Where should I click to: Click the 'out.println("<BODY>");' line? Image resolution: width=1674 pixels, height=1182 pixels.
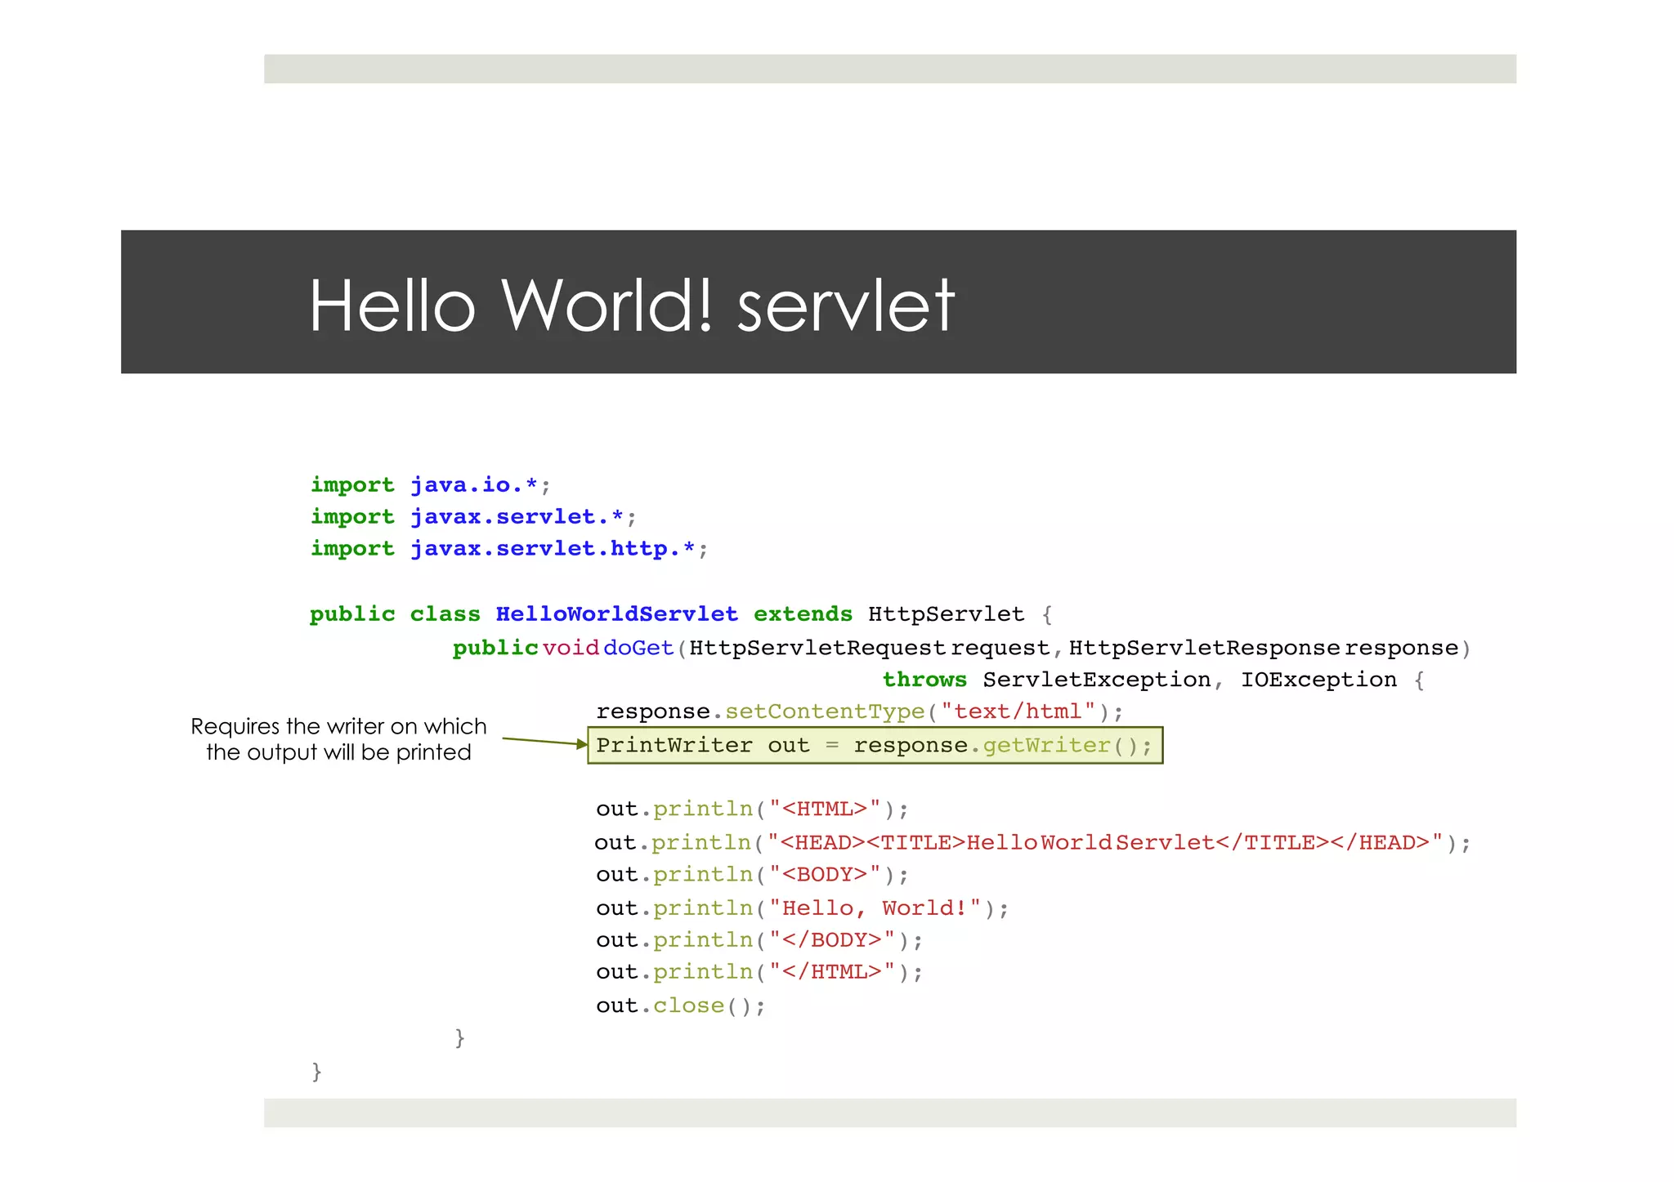point(752,875)
